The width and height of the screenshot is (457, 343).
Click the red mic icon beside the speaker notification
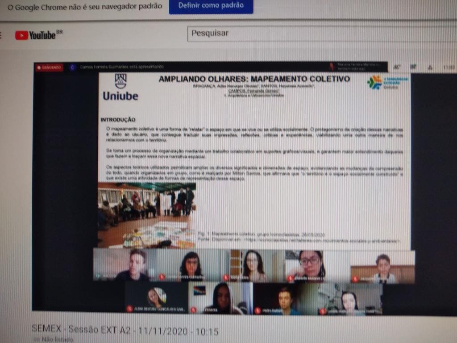(x=331, y=67)
